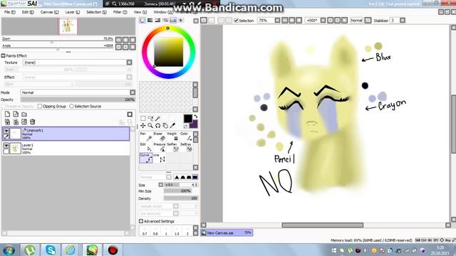This screenshot has width=456, height=256.
Task: Enable Clipping Group checkbox
Action: click(x=40, y=106)
